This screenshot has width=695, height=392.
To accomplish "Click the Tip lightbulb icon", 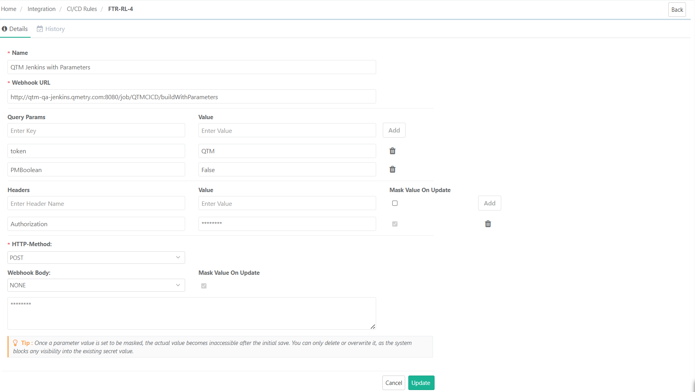I will pos(16,342).
